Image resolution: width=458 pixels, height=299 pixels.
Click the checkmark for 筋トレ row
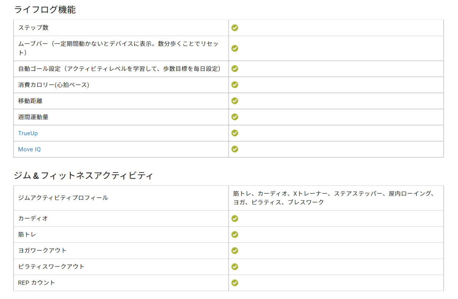coord(235,235)
